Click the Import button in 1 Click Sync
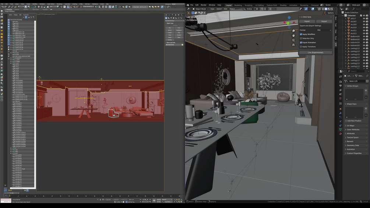Viewport: 370px width, 208px height. (x=324, y=21)
